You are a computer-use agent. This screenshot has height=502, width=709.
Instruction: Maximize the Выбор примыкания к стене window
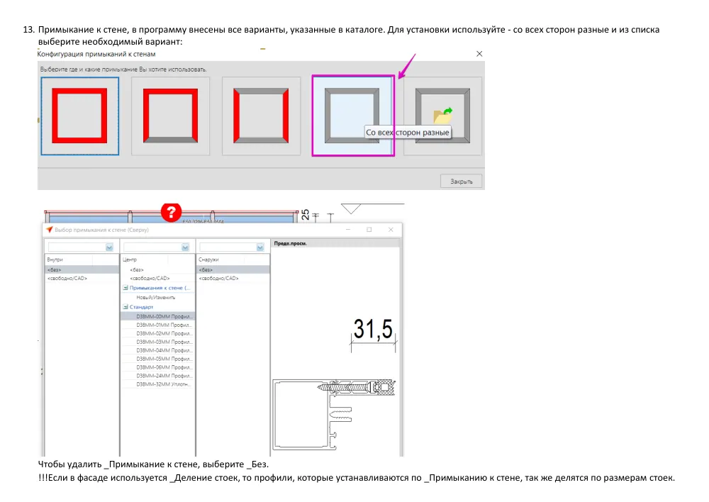pyautogui.click(x=369, y=230)
